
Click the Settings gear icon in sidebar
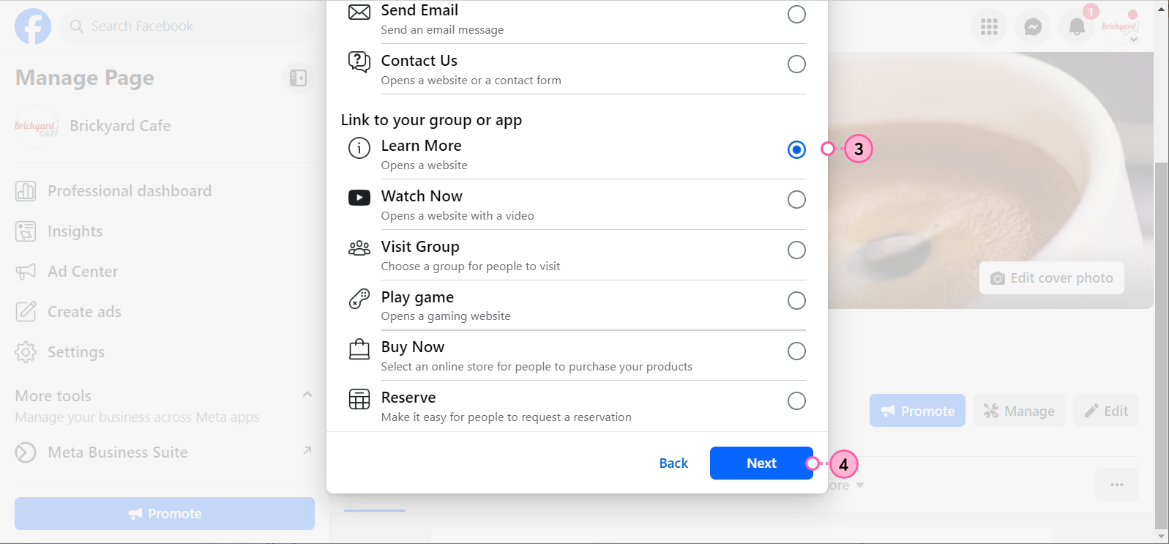(x=26, y=352)
